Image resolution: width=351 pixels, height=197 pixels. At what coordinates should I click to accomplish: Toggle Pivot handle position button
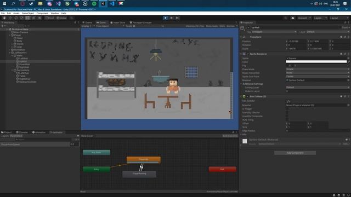click(x=50, y=18)
